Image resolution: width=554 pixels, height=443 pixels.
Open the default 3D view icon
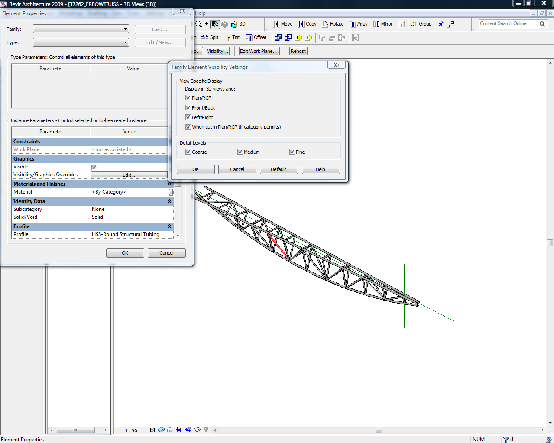tap(234, 24)
